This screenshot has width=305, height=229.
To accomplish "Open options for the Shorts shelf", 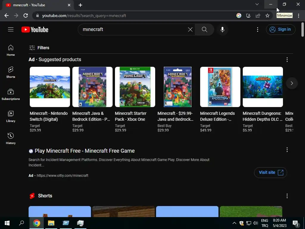I will click(x=287, y=196).
